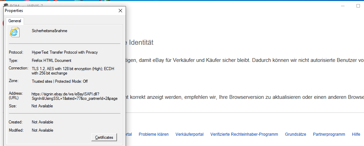Follow the Grundsätze footer link
This screenshot has width=364, height=146.
(x=295, y=134)
